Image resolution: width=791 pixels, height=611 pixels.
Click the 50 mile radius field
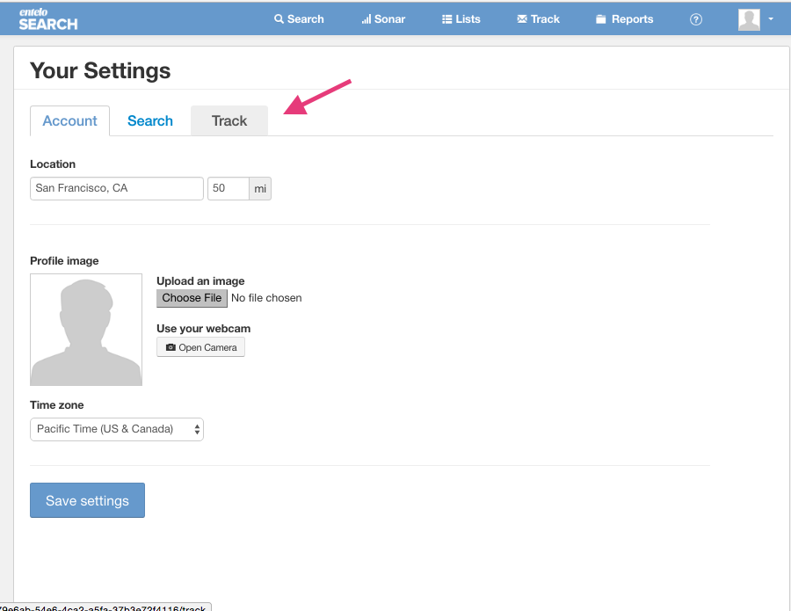coord(229,188)
